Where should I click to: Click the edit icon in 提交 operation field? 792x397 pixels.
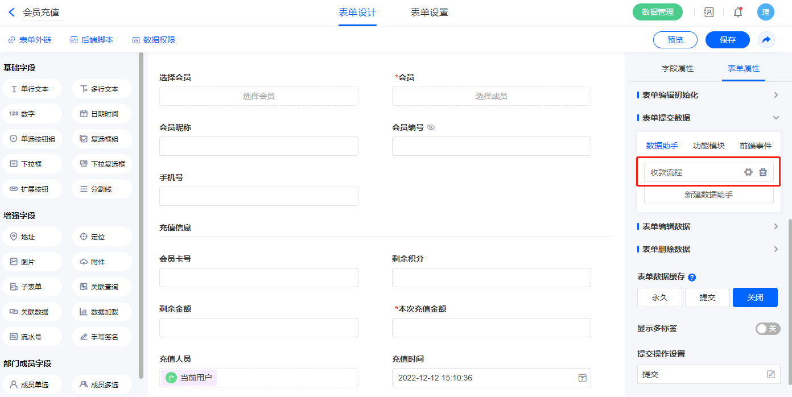coord(771,374)
